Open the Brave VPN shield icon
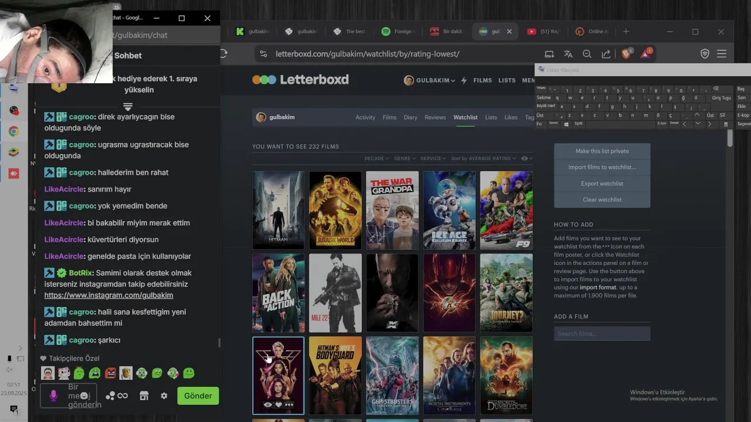Viewport: 751px width, 422px height. click(705, 54)
